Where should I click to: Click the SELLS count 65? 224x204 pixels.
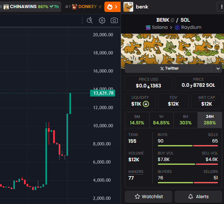click(x=215, y=141)
